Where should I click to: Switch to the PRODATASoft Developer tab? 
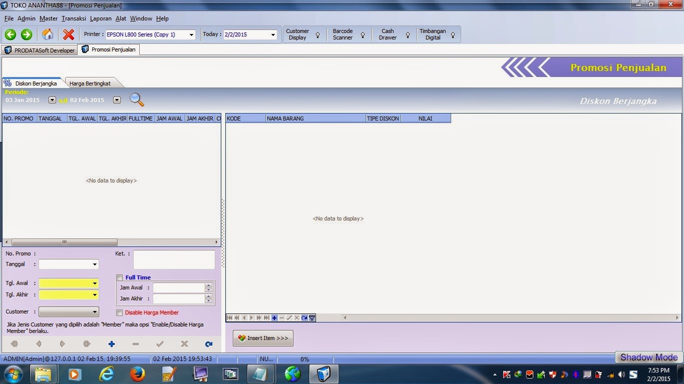40,50
